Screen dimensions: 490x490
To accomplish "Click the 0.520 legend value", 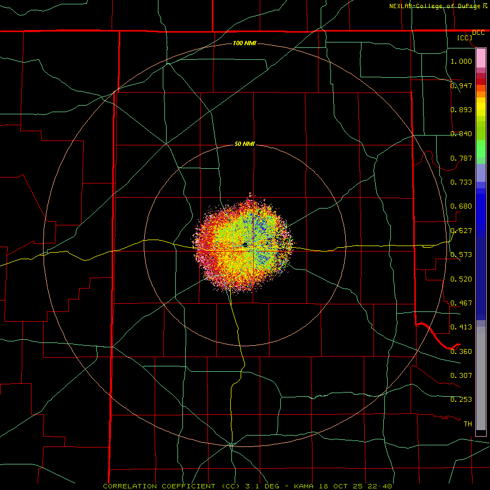I will (461, 279).
